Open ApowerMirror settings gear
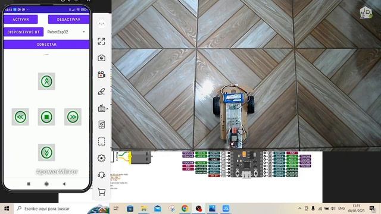381x214 pixels. pos(101,158)
